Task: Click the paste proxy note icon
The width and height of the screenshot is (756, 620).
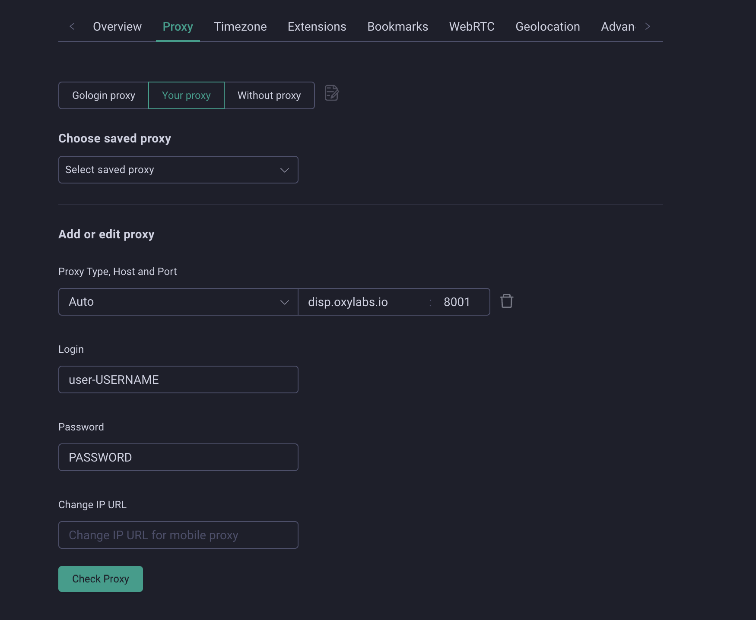Action: coord(331,93)
